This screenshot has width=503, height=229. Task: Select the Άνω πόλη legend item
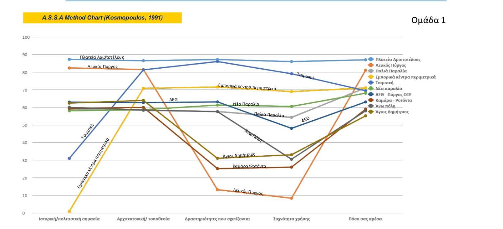[385, 106]
